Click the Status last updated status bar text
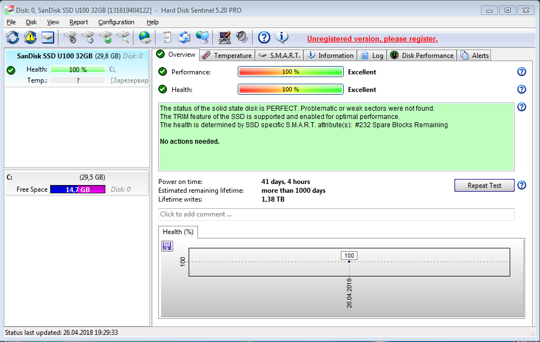This screenshot has height=342, width=540. [61, 333]
